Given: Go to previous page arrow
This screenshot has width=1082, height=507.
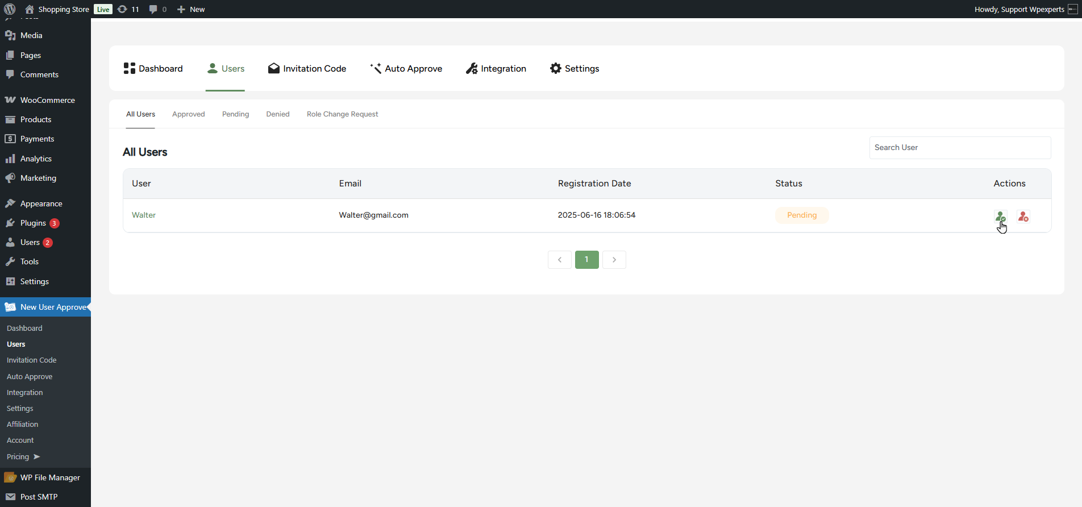Looking at the screenshot, I should (560, 260).
